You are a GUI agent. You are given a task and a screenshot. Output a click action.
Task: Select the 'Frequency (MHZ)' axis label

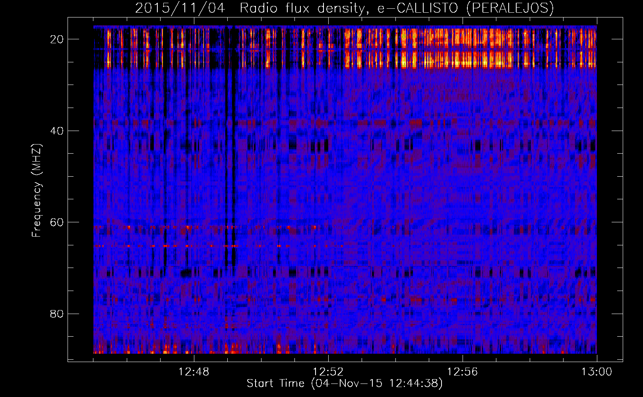tap(37, 191)
